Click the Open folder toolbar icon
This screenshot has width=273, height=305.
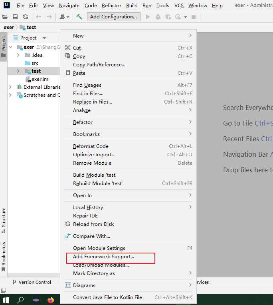point(5,17)
